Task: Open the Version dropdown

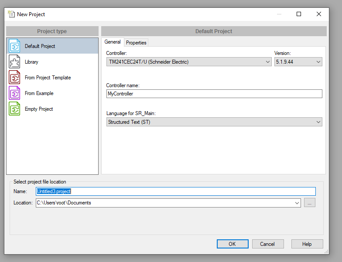Action: coord(298,62)
